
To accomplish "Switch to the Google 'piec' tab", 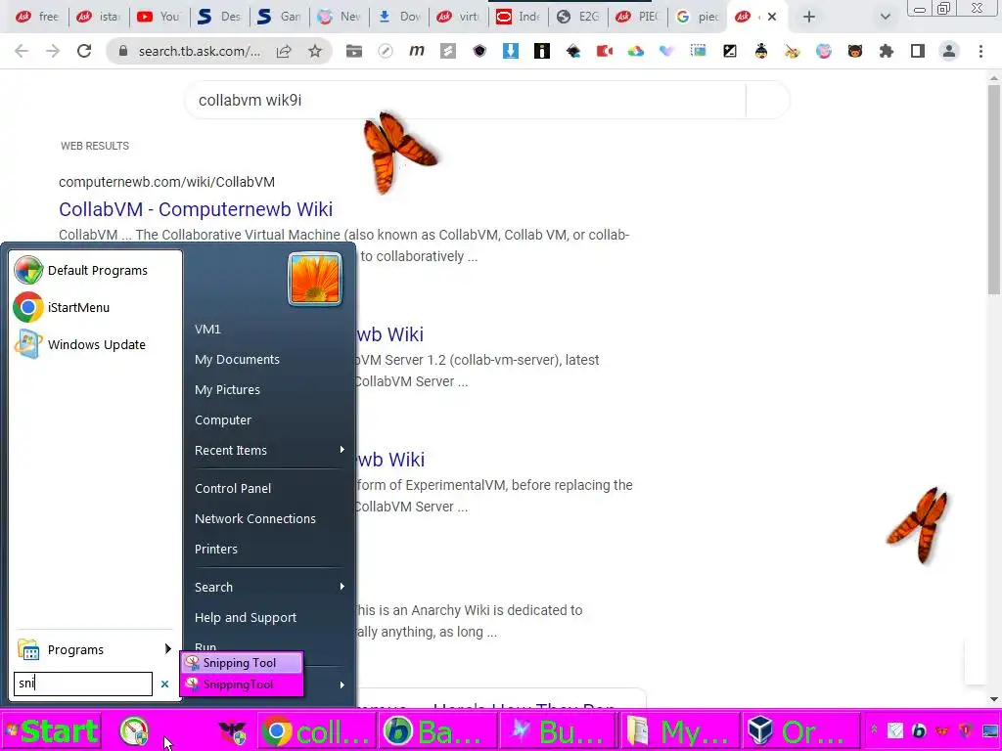I will [x=698, y=17].
